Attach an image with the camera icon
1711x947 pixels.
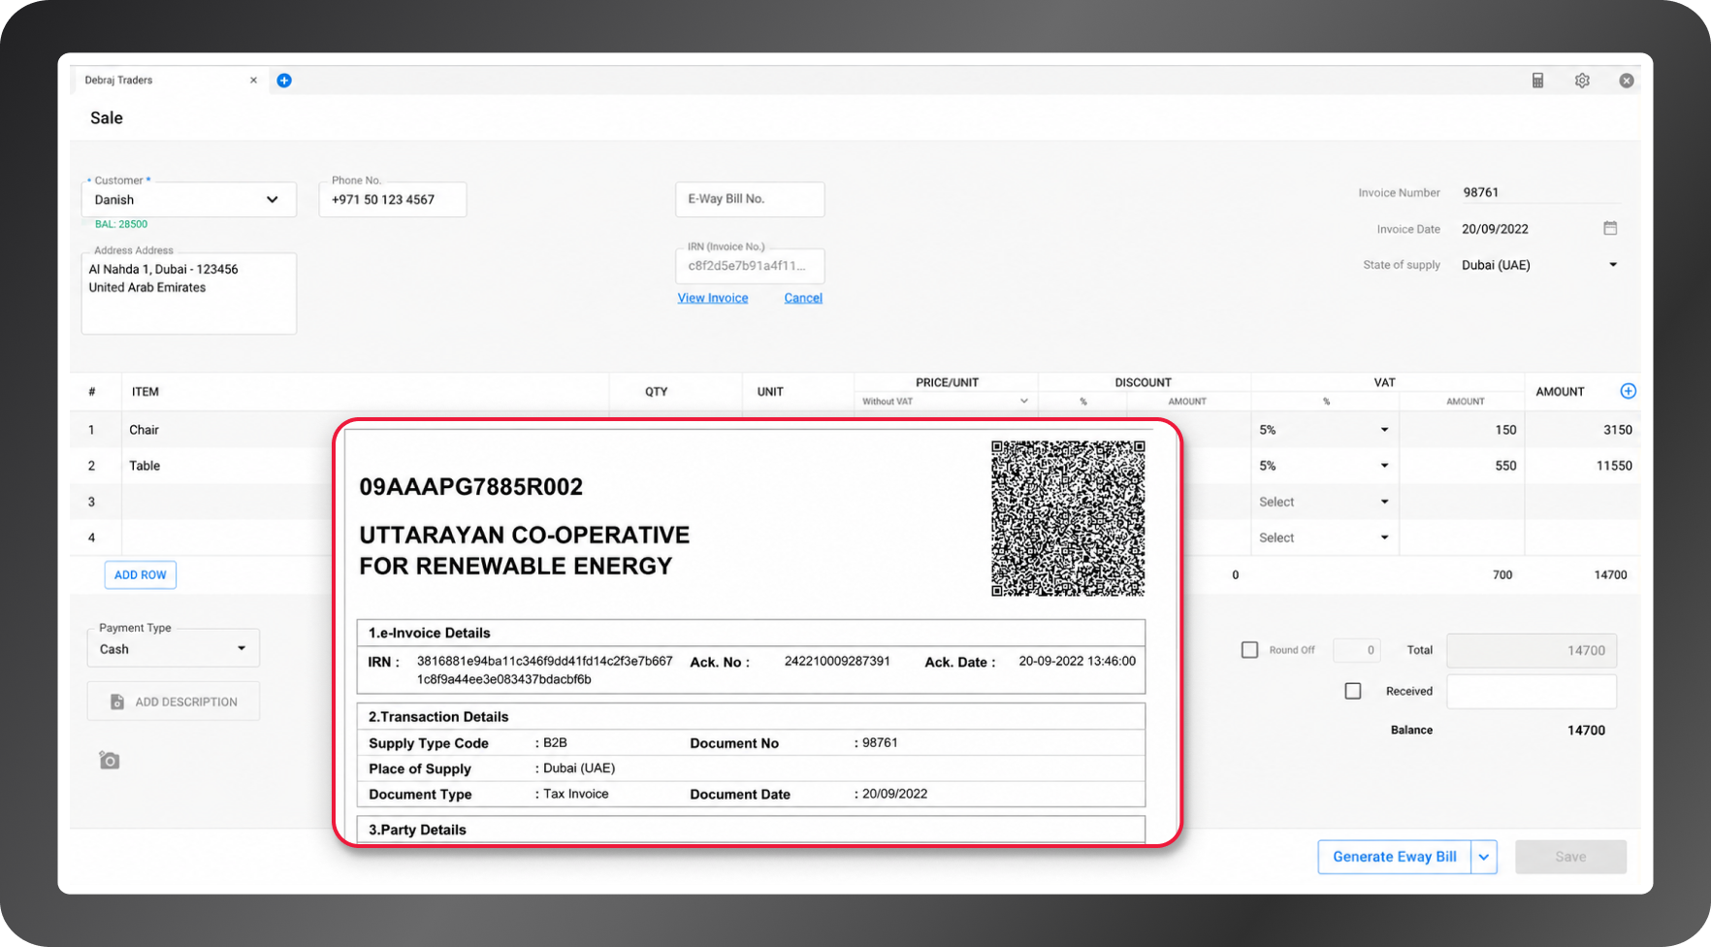tap(110, 761)
